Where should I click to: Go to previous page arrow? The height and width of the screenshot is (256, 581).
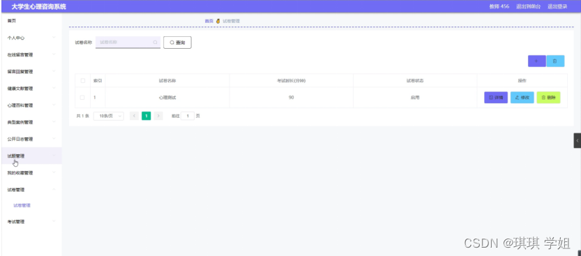click(x=134, y=116)
